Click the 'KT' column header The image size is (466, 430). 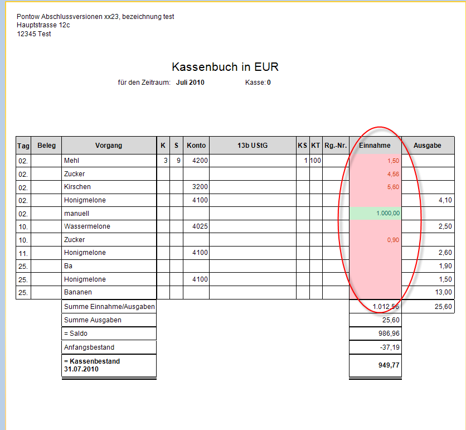pyautogui.click(x=315, y=146)
